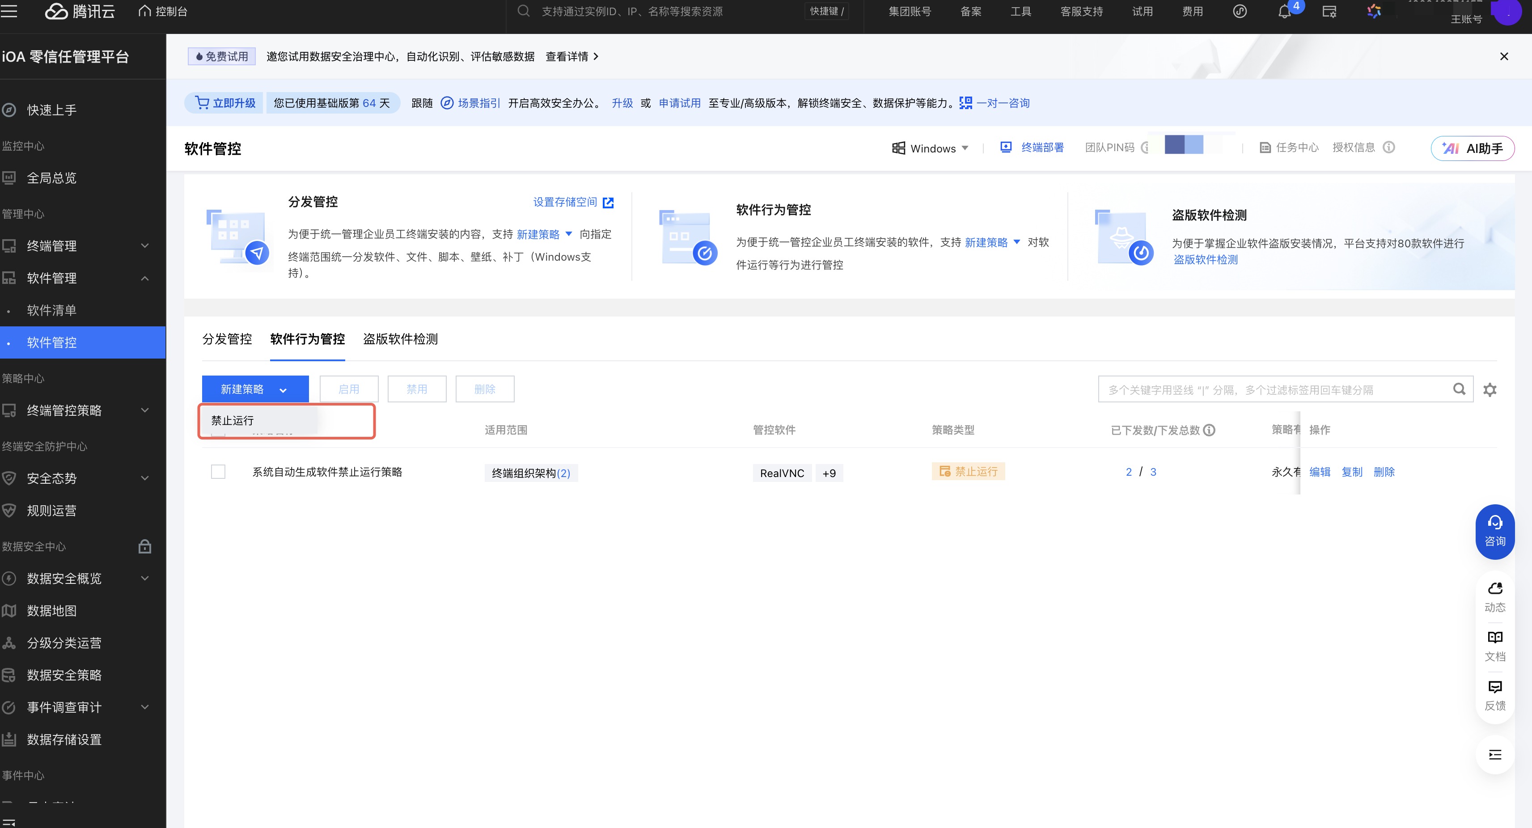Open the 文档 documentation icon
The height and width of the screenshot is (828, 1532).
(x=1494, y=646)
